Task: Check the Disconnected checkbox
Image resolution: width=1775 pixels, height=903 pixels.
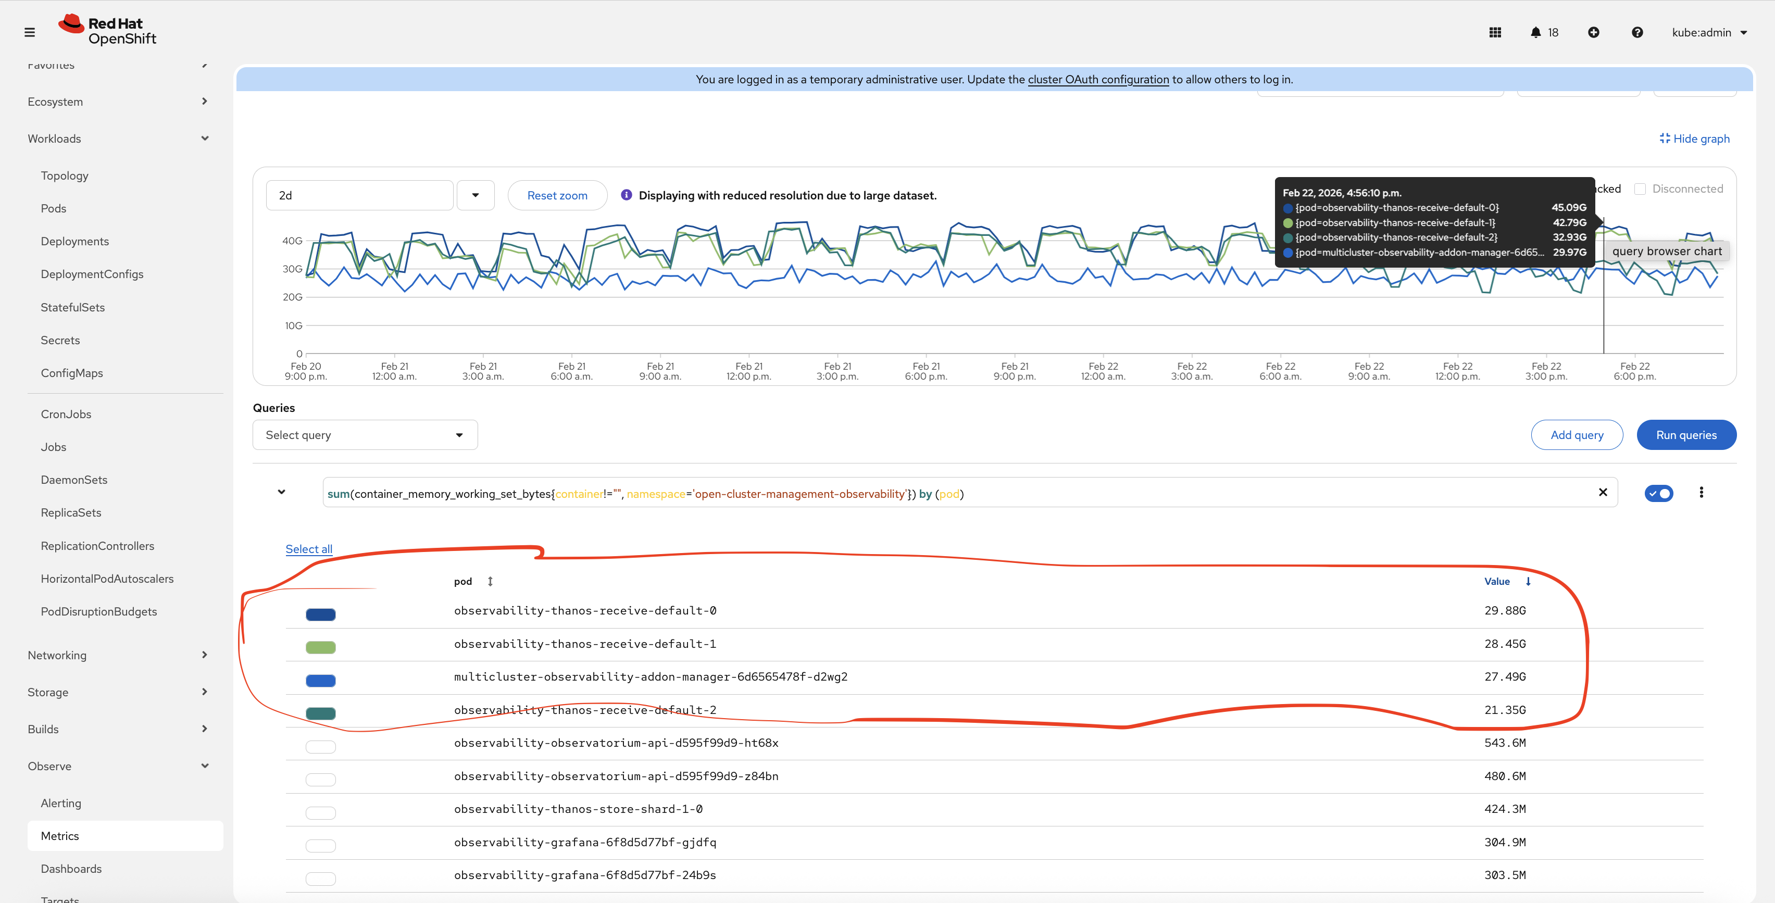Action: coord(1640,189)
